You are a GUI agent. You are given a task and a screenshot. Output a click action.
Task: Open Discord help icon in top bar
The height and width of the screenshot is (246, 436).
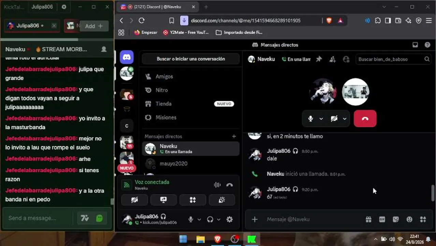pos(427,45)
